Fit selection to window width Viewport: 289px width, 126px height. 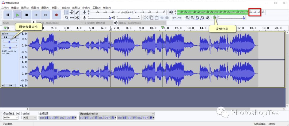click(197, 18)
